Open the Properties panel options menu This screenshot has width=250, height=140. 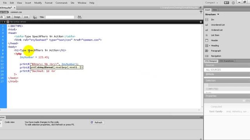point(201,117)
